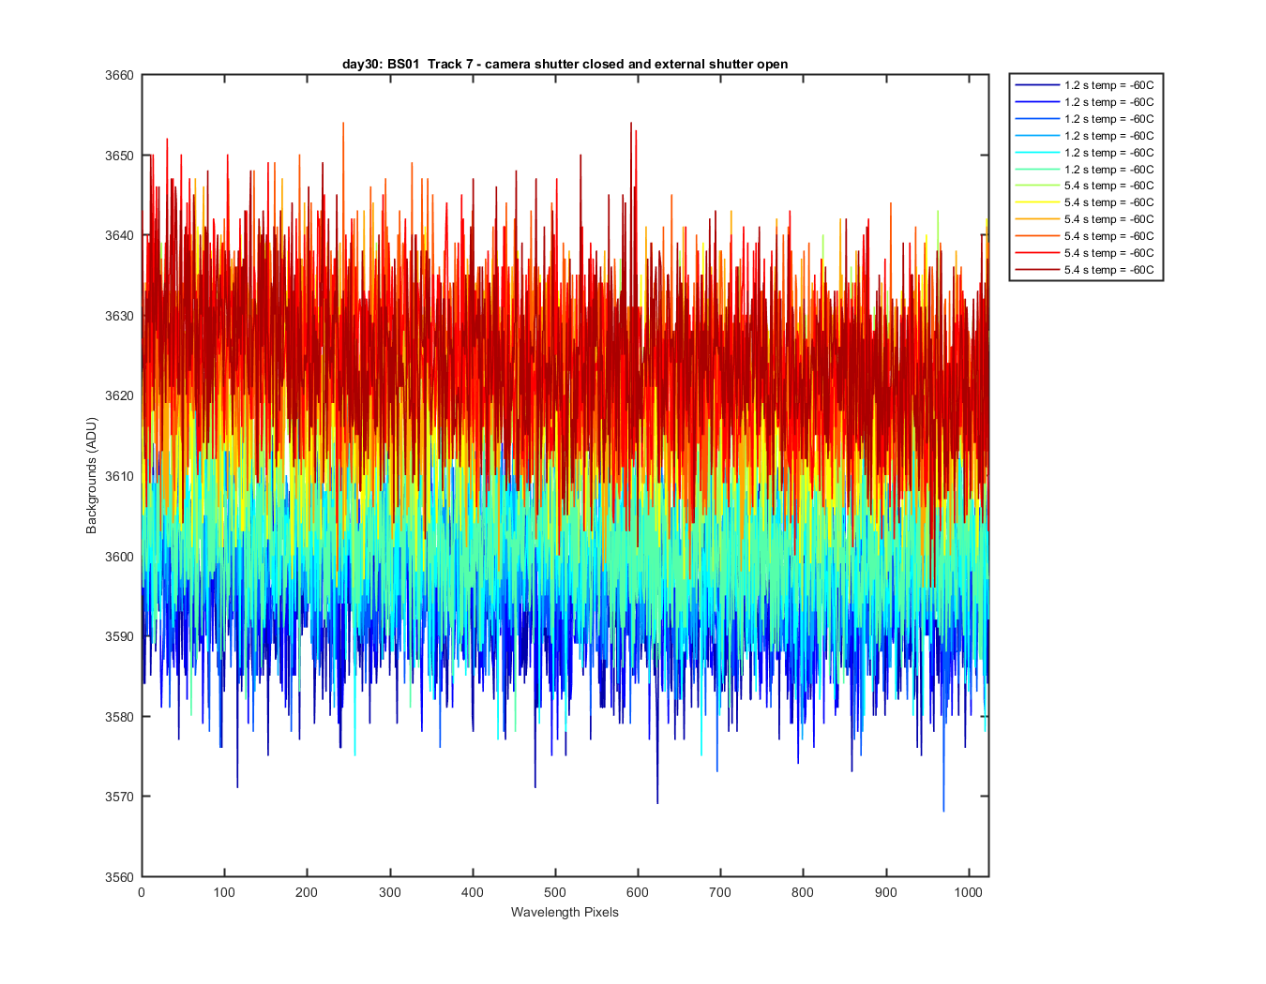Click the light green line sample in the legend
The image size is (1266, 984).
coord(1037,186)
